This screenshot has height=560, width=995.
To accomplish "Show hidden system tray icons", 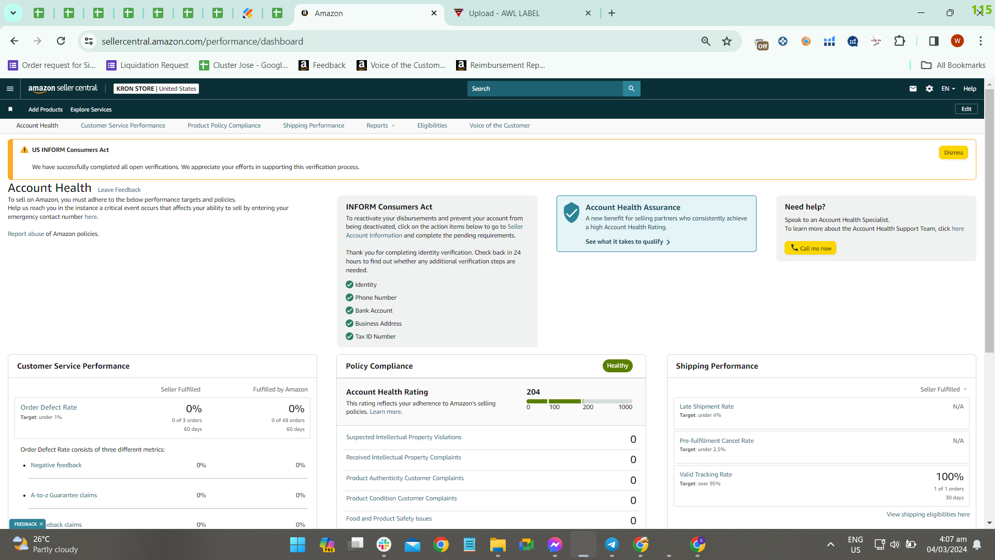I will tap(830, 544).
